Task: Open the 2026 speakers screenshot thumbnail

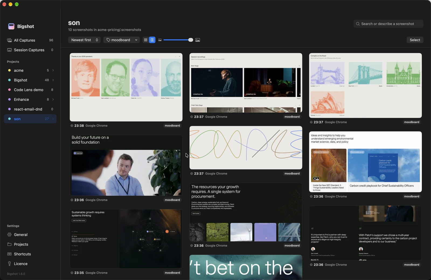Action: (126, 87)
